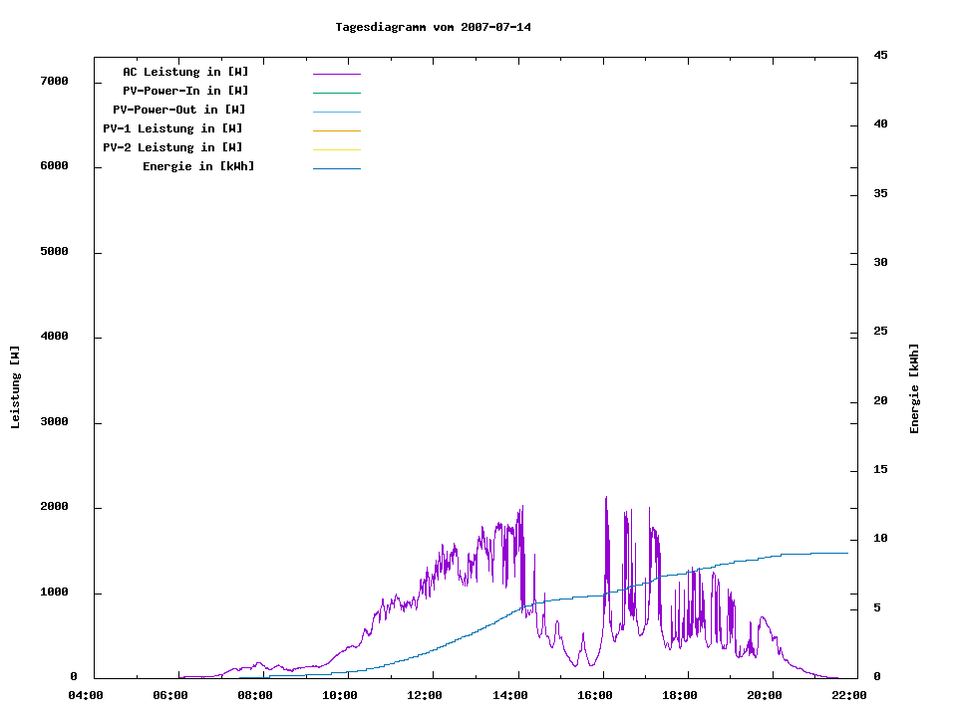The width and height of the screenshot is (957, 717).
Task: Click the 2000 tick label on Leistung axis
Action: click(53, 508)
